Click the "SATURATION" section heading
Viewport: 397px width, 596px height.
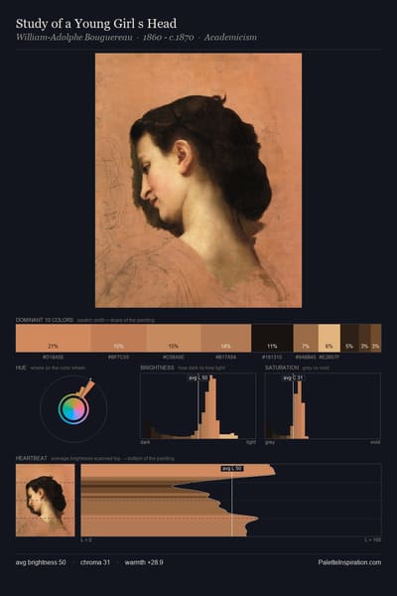pyautogui.click(x=282, y=368)
